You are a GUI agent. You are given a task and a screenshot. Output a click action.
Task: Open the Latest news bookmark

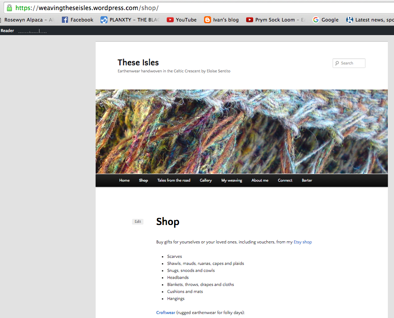click(369, 20)
